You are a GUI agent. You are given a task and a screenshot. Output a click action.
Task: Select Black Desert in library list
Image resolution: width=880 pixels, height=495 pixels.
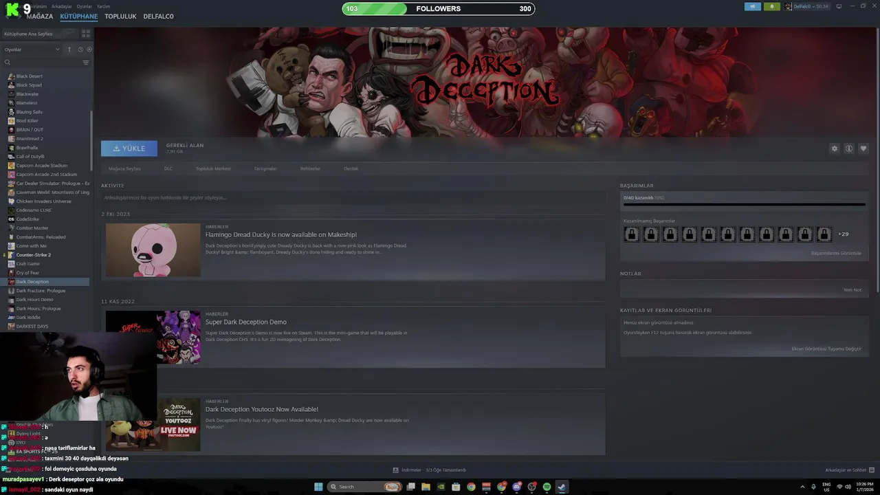click(30, 76)
